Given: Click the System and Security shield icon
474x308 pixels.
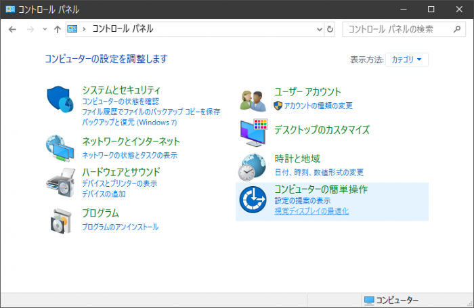Looking at the screenshot, I should pyautogui.click(x=60, y=99).
